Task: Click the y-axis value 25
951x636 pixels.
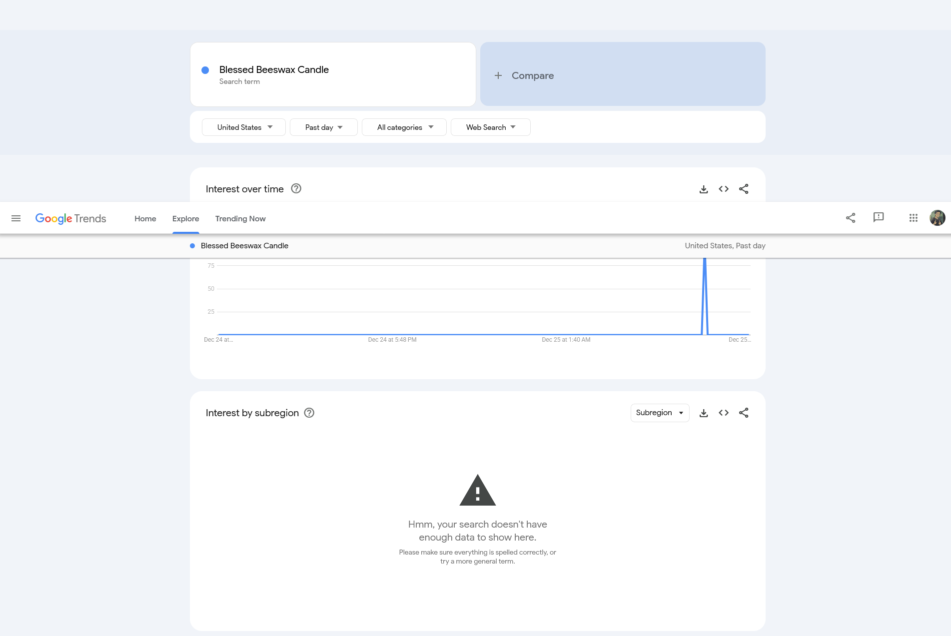Action: [x=211, y=312]
